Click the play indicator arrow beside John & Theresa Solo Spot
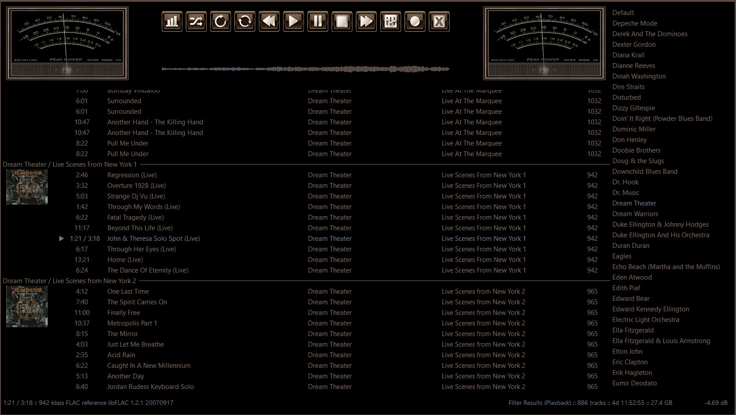The height and width of the screenshot is (415, 736). click(61, 239)
